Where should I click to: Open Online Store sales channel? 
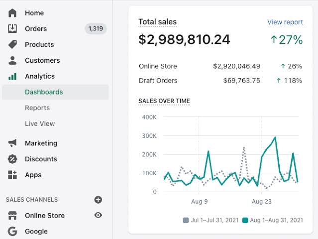[45, 216]
